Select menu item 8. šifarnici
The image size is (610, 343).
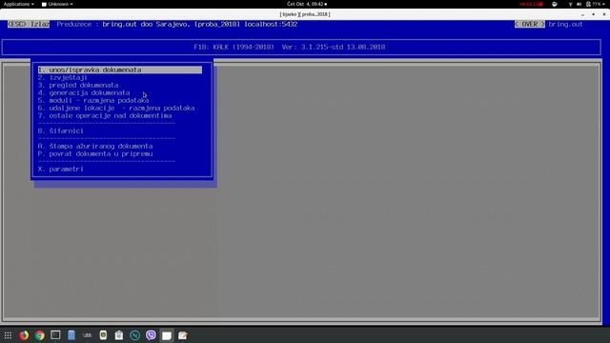[60, 131]
